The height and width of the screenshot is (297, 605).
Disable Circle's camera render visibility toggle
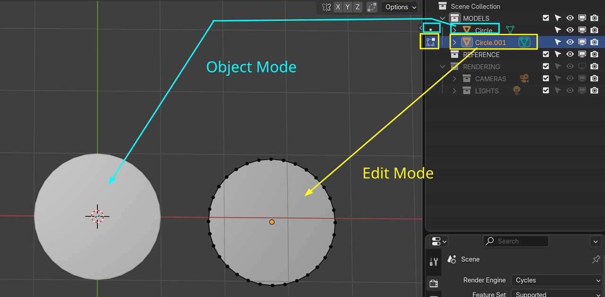click(x=594, y=29)
